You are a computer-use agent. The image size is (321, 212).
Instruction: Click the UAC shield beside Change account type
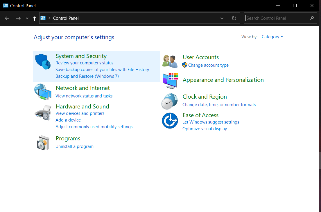pos(185,65)
